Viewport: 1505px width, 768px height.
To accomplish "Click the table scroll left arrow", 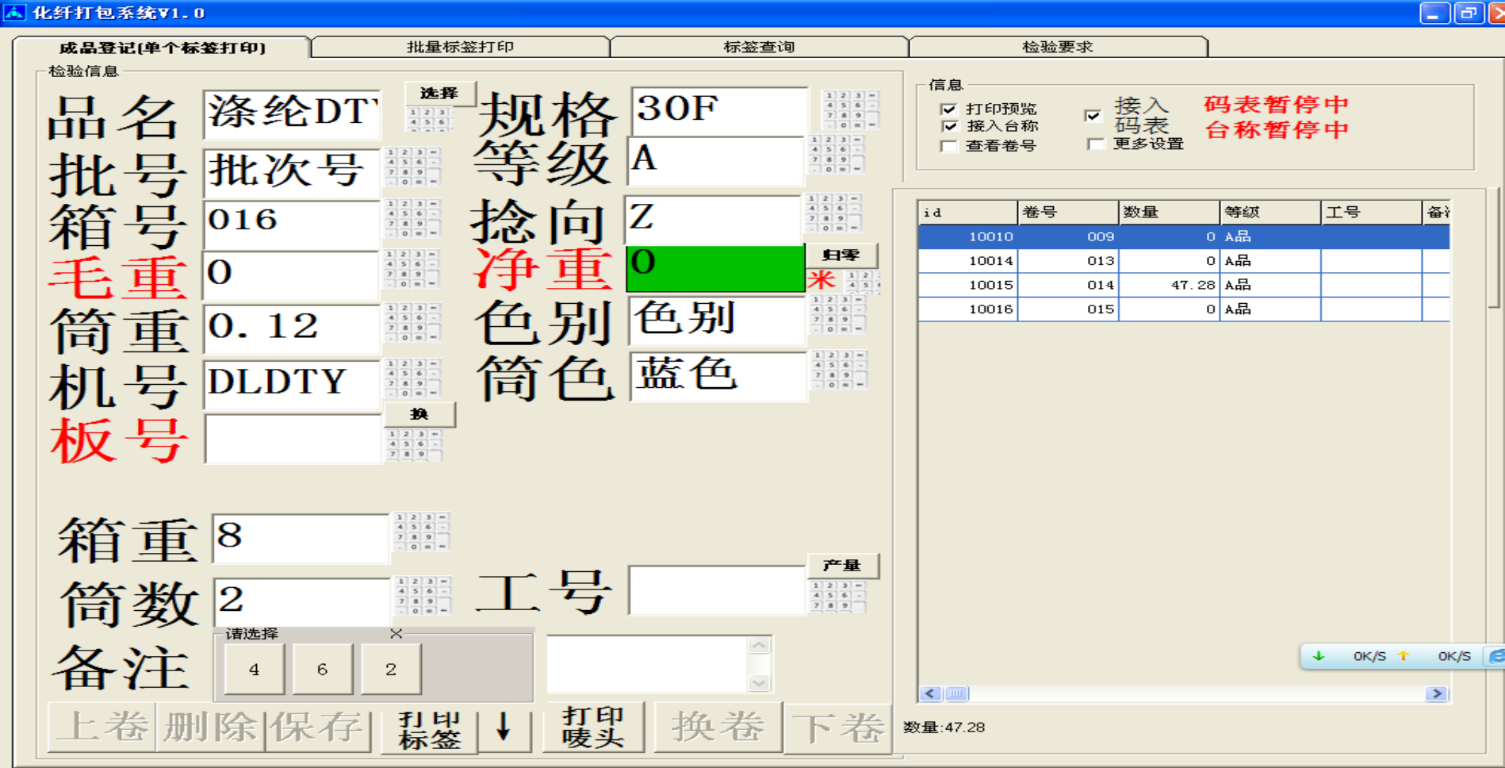I will (931, 694).
